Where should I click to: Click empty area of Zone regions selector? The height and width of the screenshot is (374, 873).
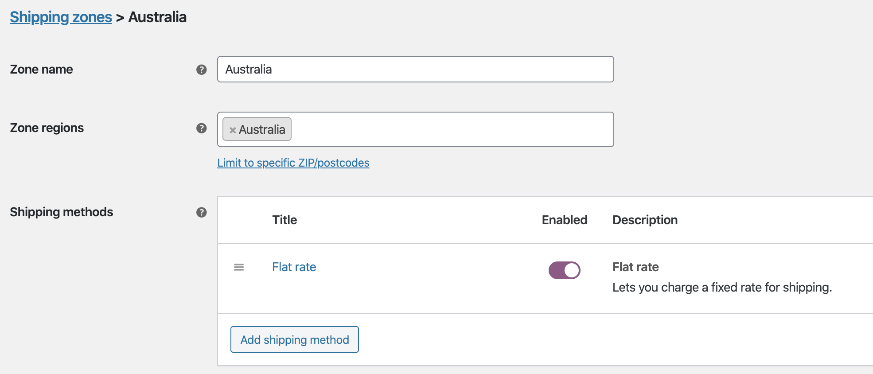(x=452, y=129)
